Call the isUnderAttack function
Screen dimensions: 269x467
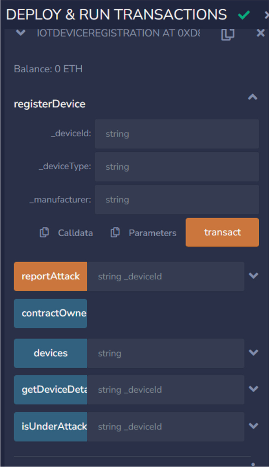click(x=51, y=427)
